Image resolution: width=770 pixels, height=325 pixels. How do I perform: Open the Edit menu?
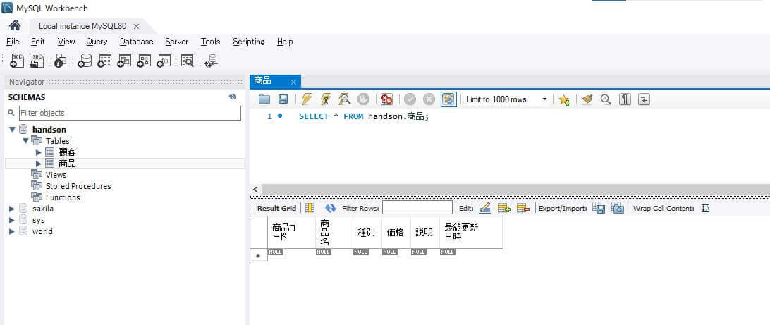pyautogui.click(x=38, y=42)
